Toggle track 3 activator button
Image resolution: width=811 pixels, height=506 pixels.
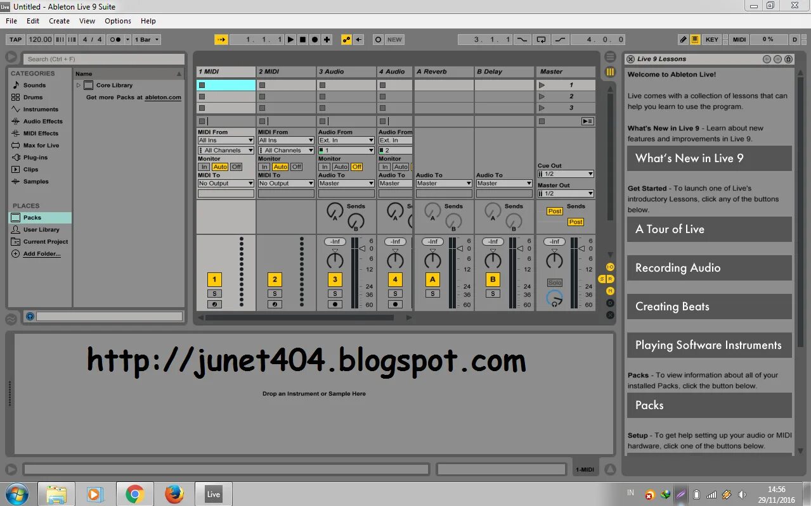coord(335,279)
